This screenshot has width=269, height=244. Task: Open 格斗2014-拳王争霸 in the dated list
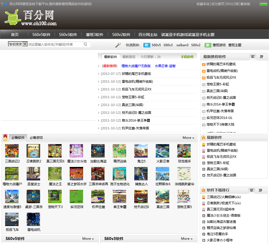[136, 120]
